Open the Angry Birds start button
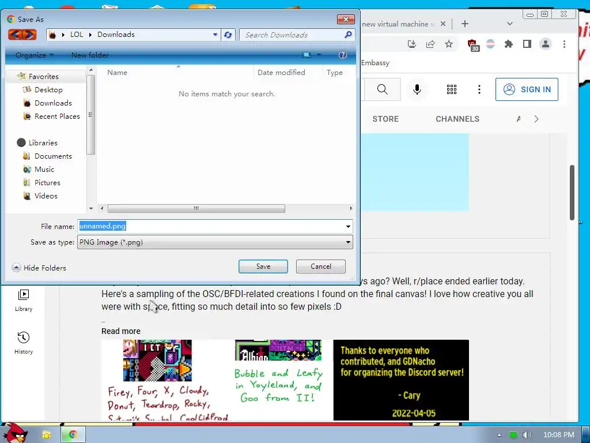Screen dimensions: 590x443 (14, 433)
